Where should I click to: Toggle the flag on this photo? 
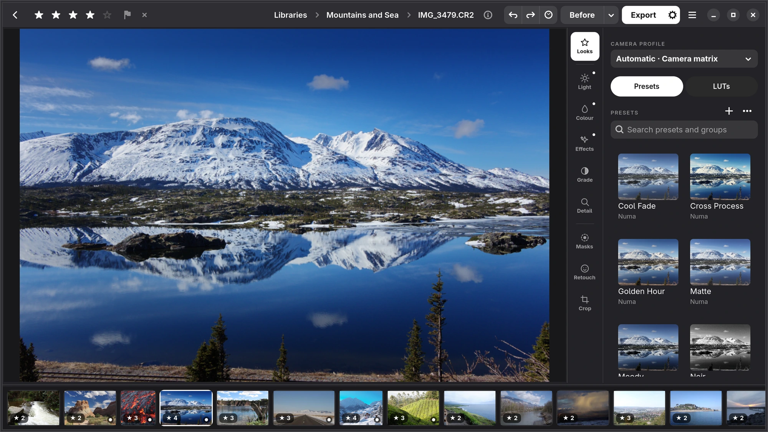(127, 15)
